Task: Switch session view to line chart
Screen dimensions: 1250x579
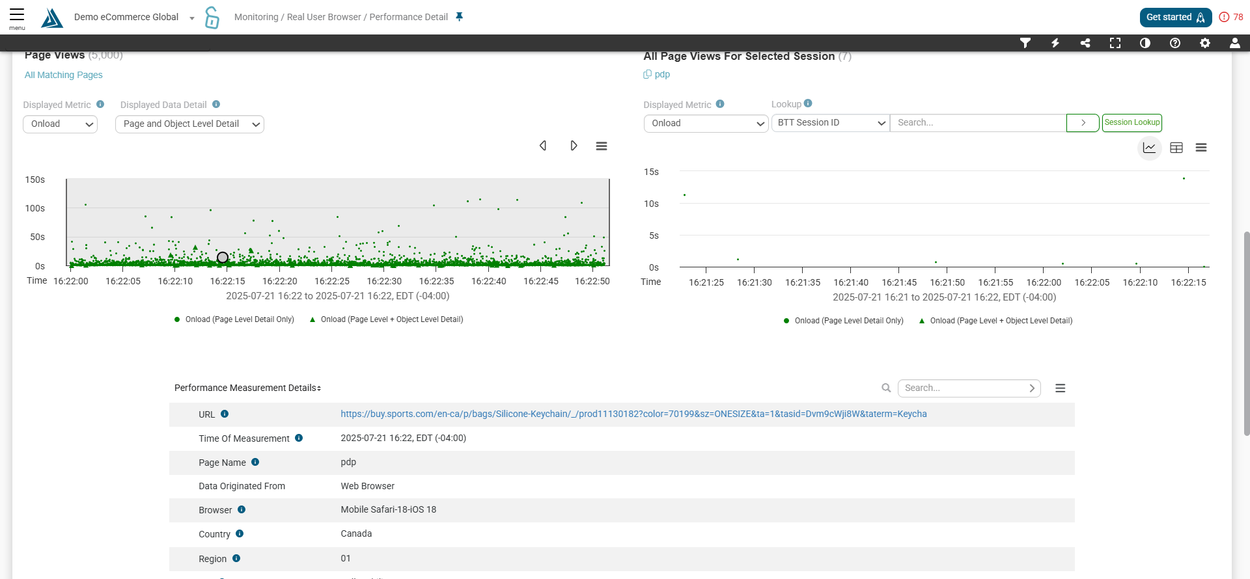Action: coord(1150,148)
